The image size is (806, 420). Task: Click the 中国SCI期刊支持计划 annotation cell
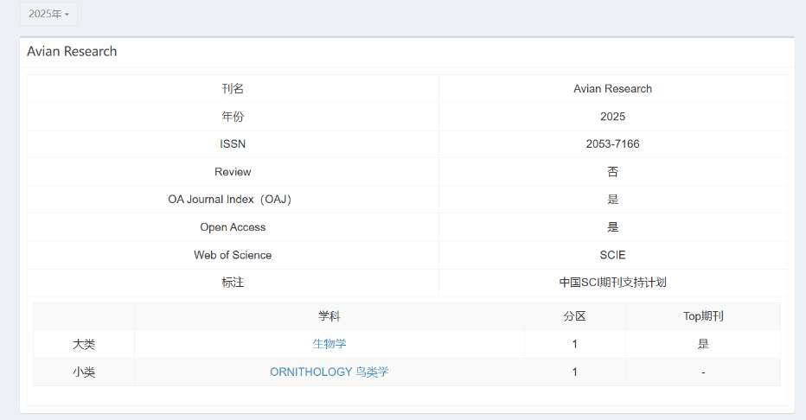pos(612,283)
